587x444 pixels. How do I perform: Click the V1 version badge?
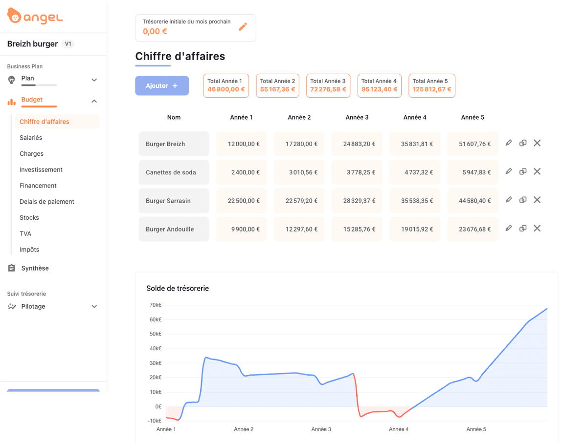[x=68, y=44]
